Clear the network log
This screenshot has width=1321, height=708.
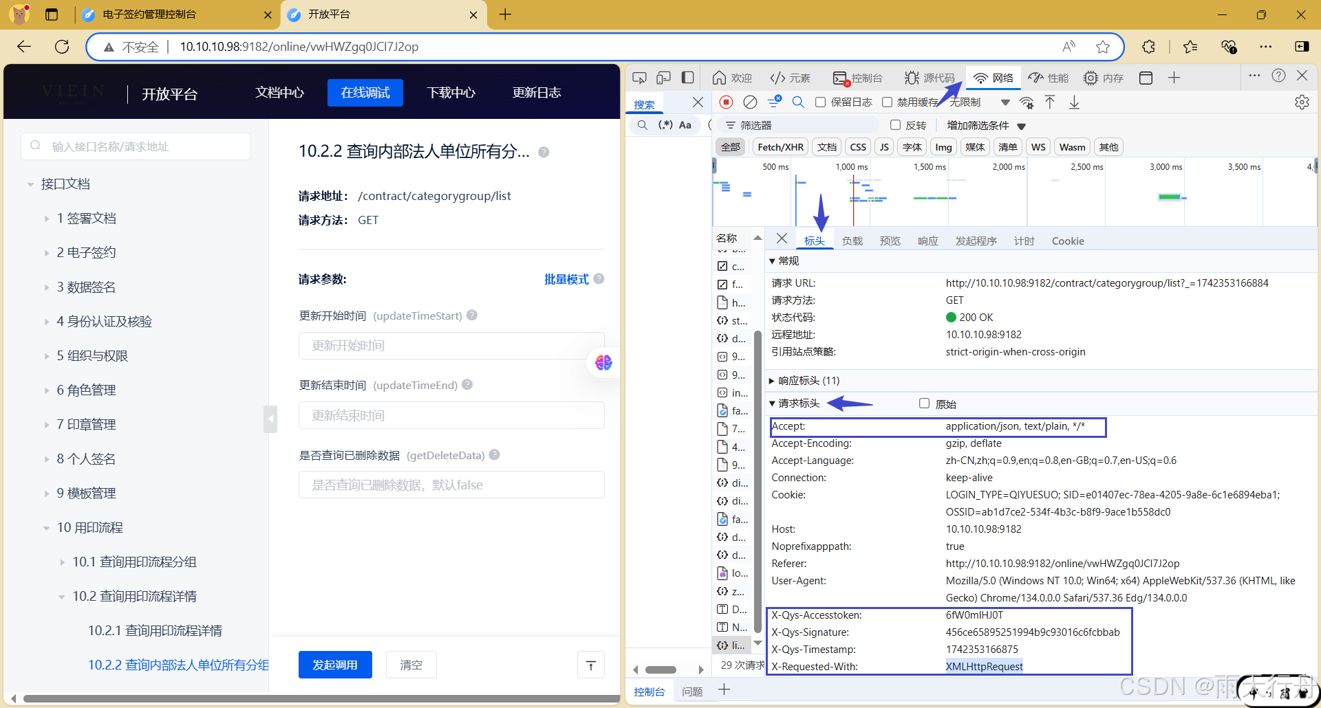point(750,102)
